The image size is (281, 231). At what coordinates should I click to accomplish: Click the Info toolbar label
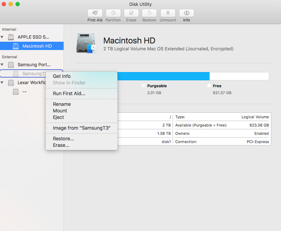click(x=187, y=20)
